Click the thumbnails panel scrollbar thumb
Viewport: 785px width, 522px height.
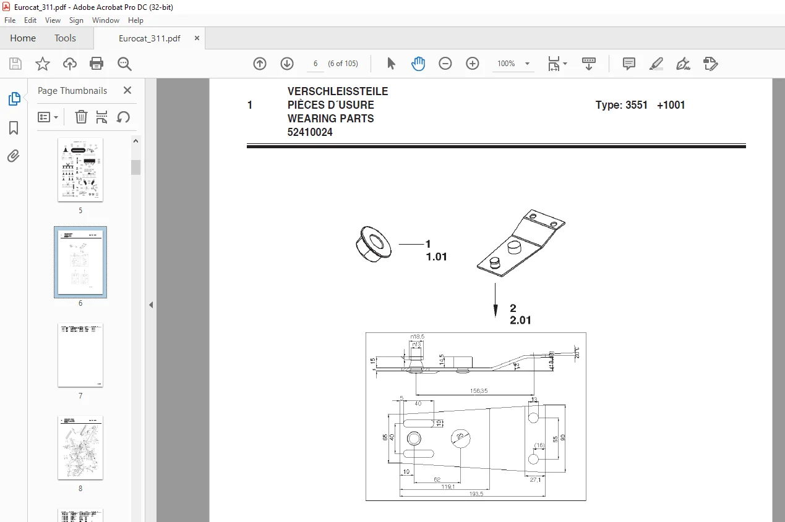click(x=135, y=167)
